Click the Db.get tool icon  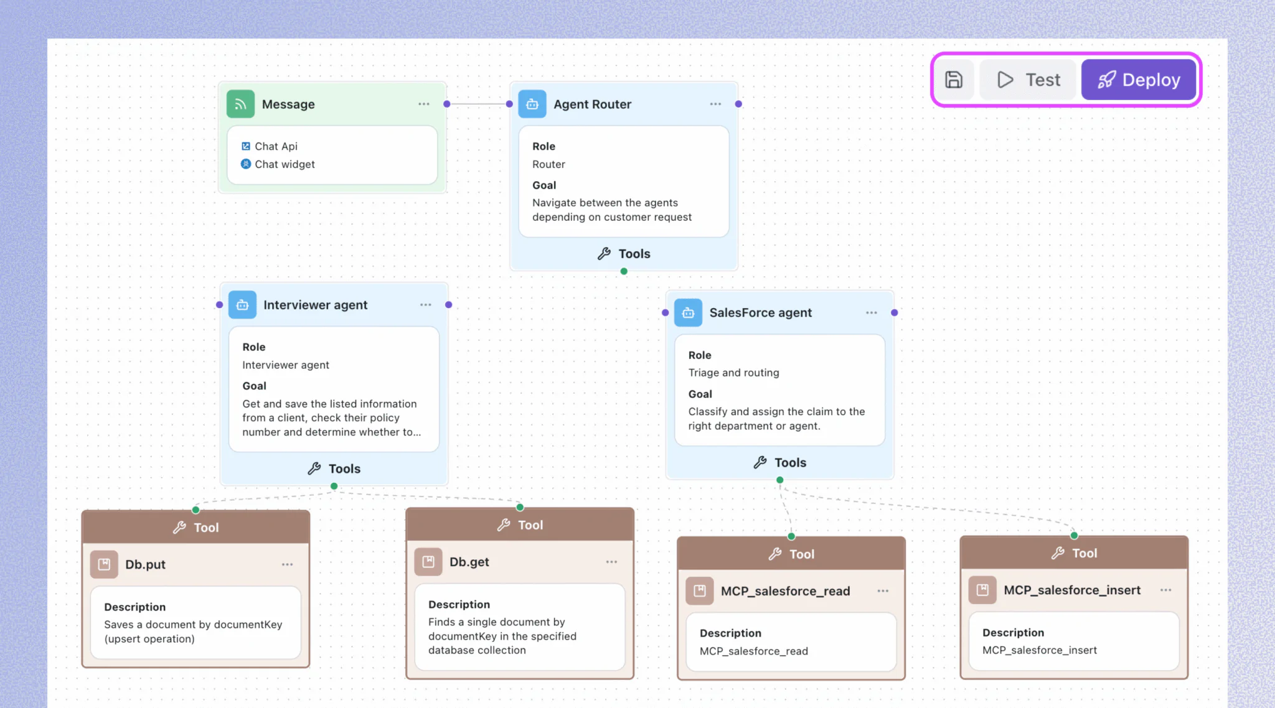click(428, 562)
